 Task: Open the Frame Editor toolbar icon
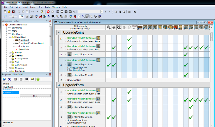coord(62,12)
